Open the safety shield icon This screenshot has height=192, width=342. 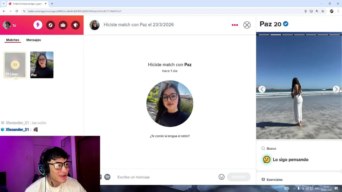point(76,25)
